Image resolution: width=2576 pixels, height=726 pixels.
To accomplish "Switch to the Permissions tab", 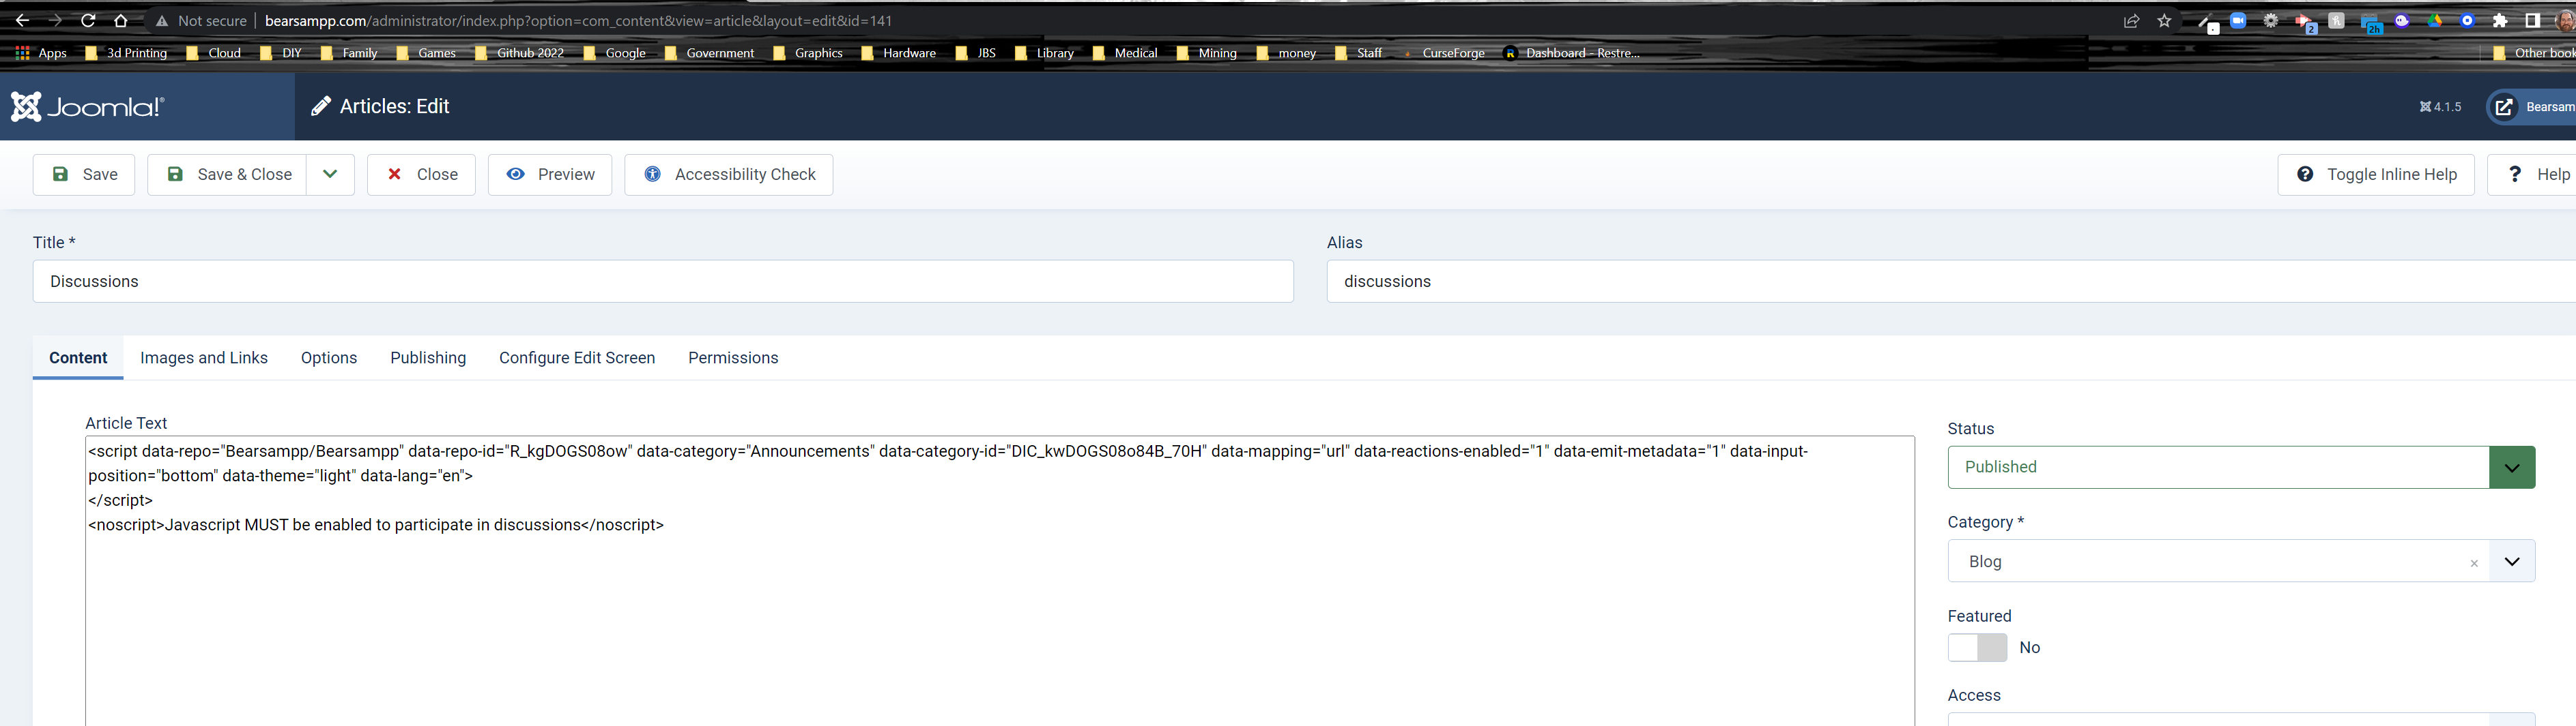I will 732,357.
